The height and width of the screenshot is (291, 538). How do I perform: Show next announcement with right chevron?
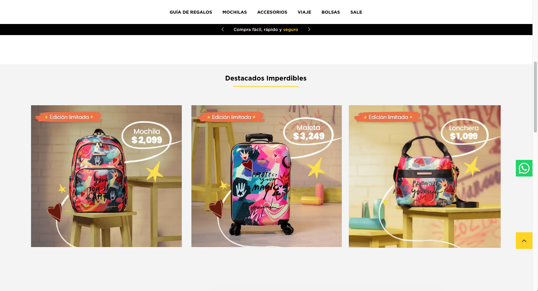(309, 30)
